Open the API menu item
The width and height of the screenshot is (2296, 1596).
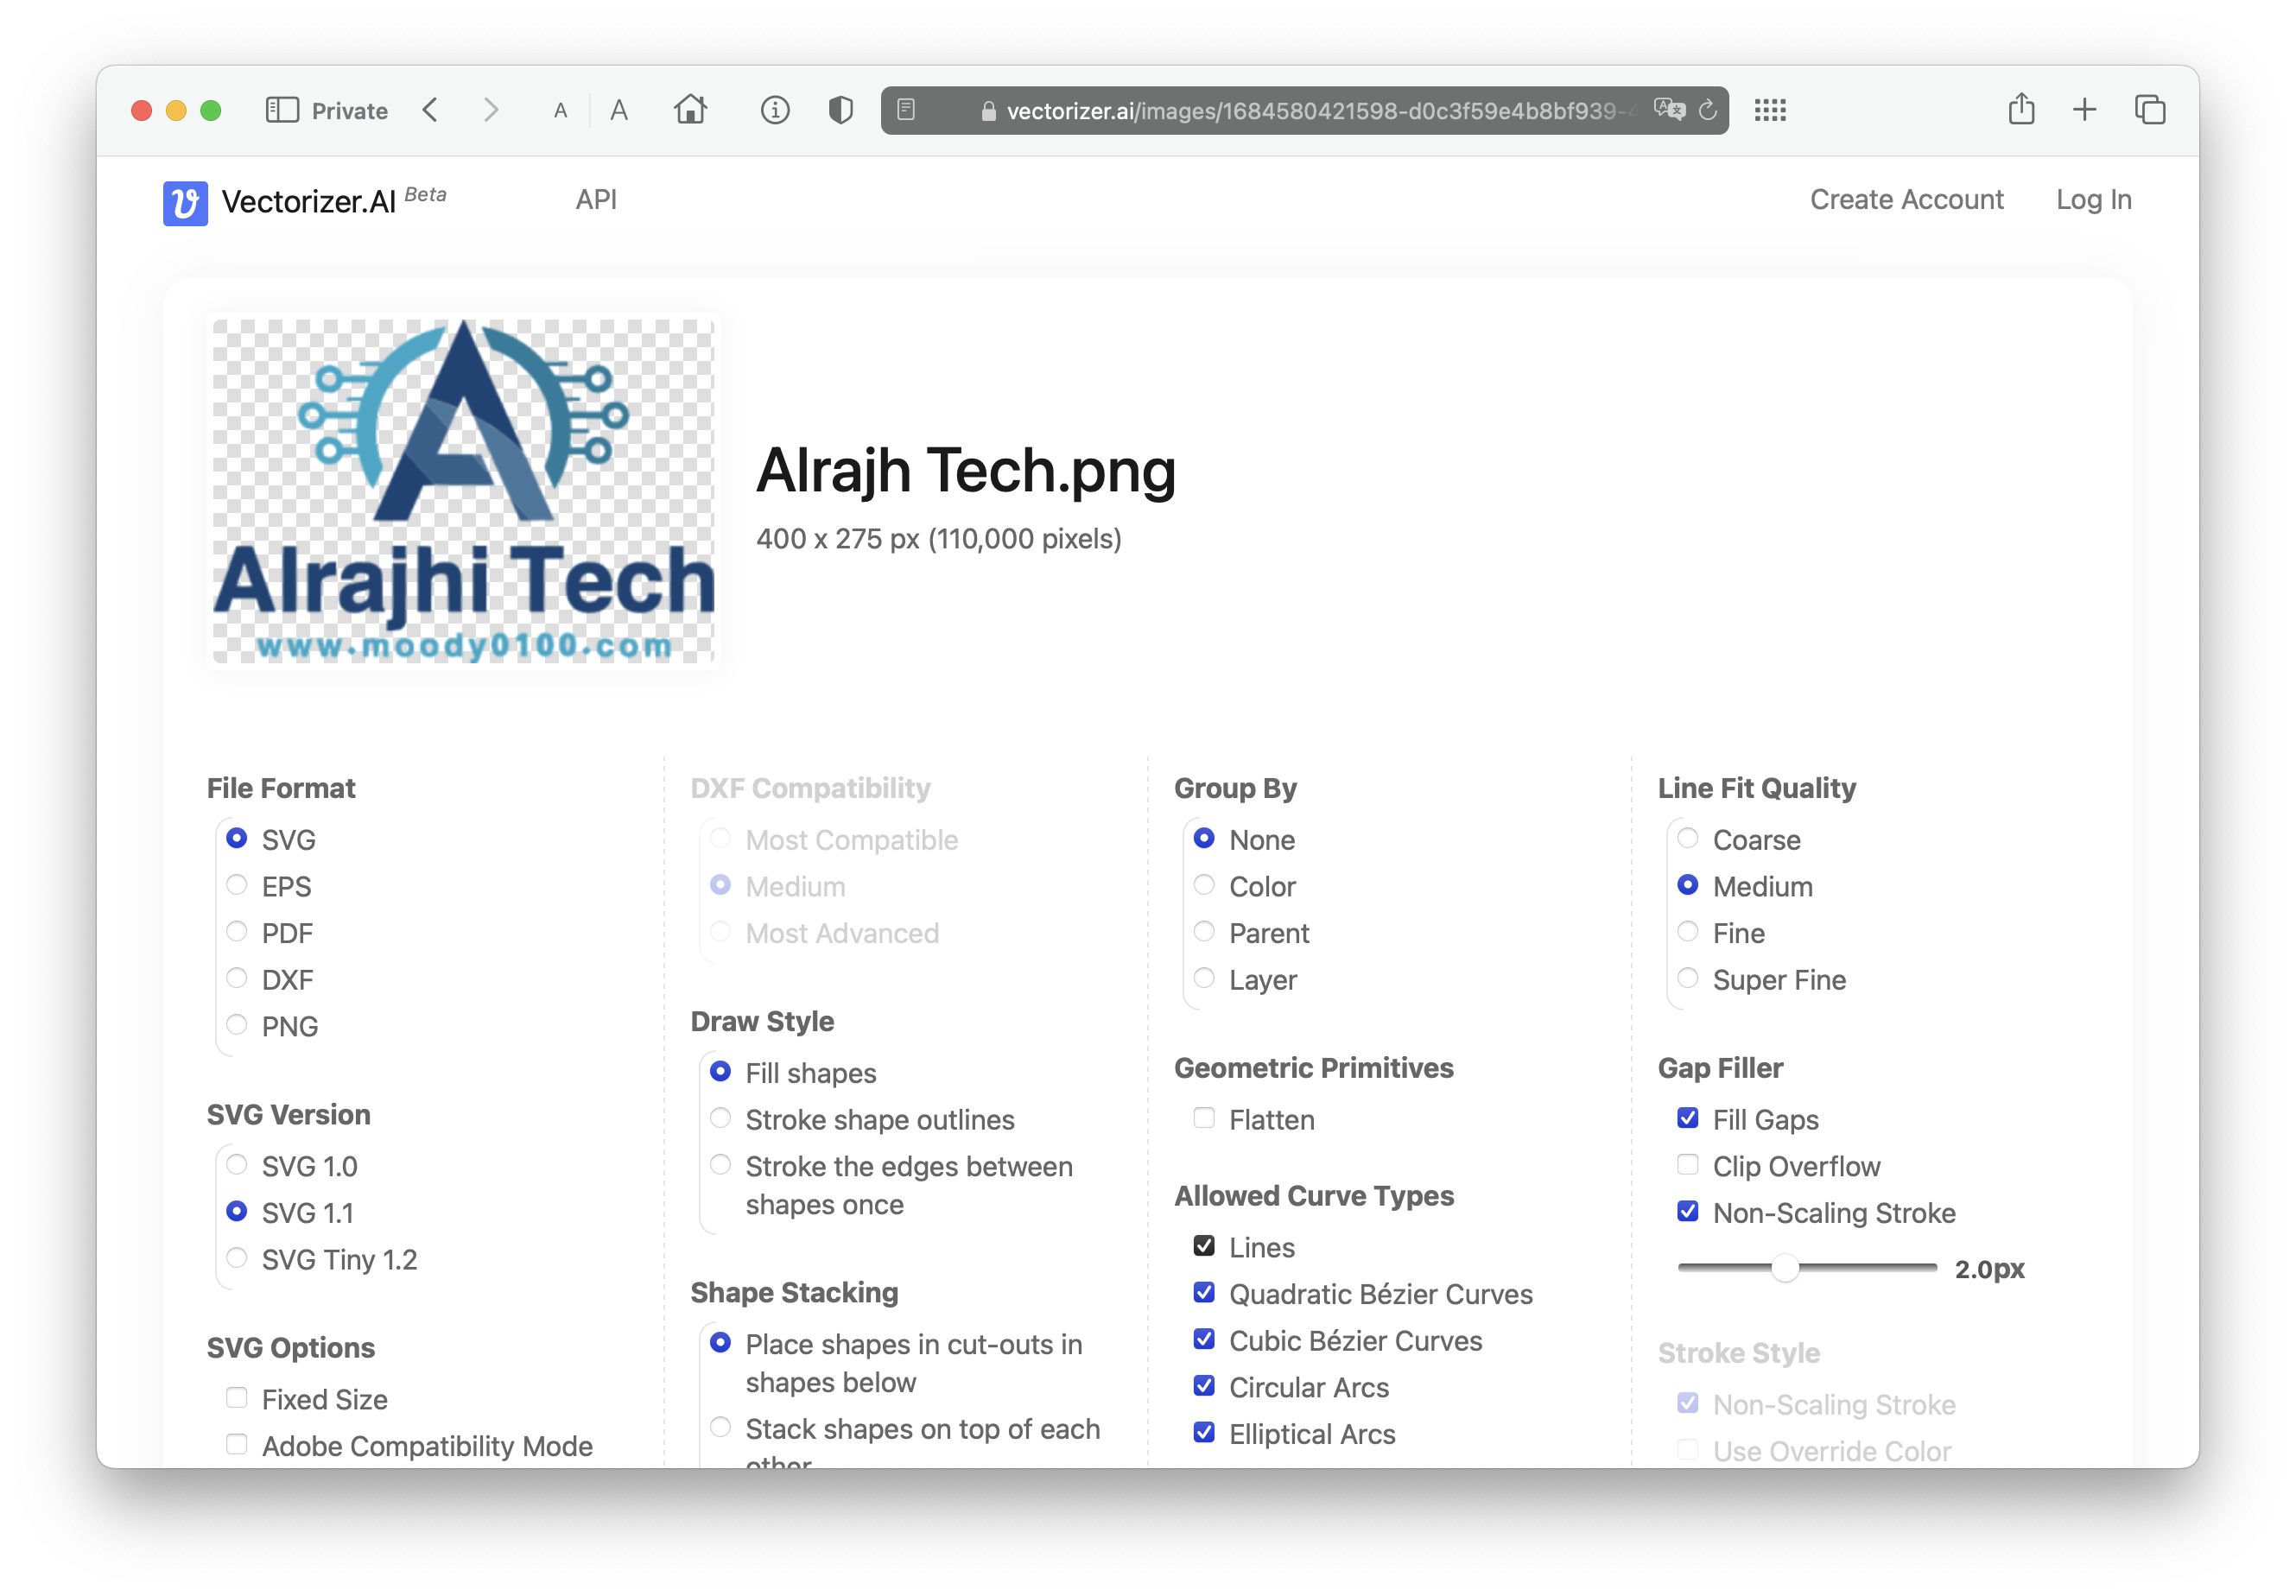tap(596, 200)
